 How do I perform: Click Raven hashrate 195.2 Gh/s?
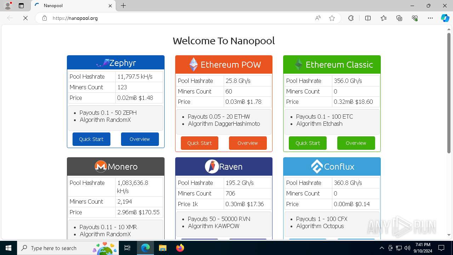point(240,183)
